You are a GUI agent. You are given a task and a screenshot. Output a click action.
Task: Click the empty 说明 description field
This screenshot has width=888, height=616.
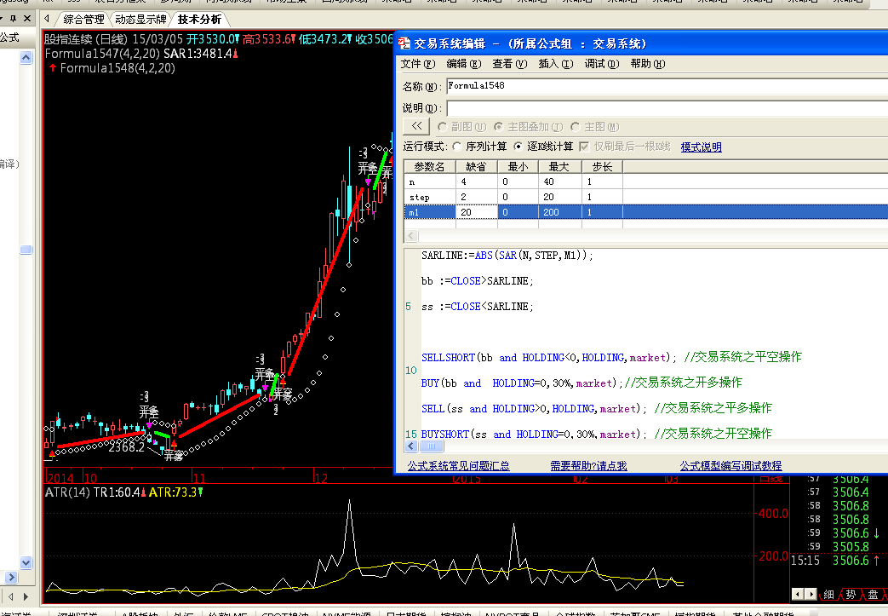(667, 107)
